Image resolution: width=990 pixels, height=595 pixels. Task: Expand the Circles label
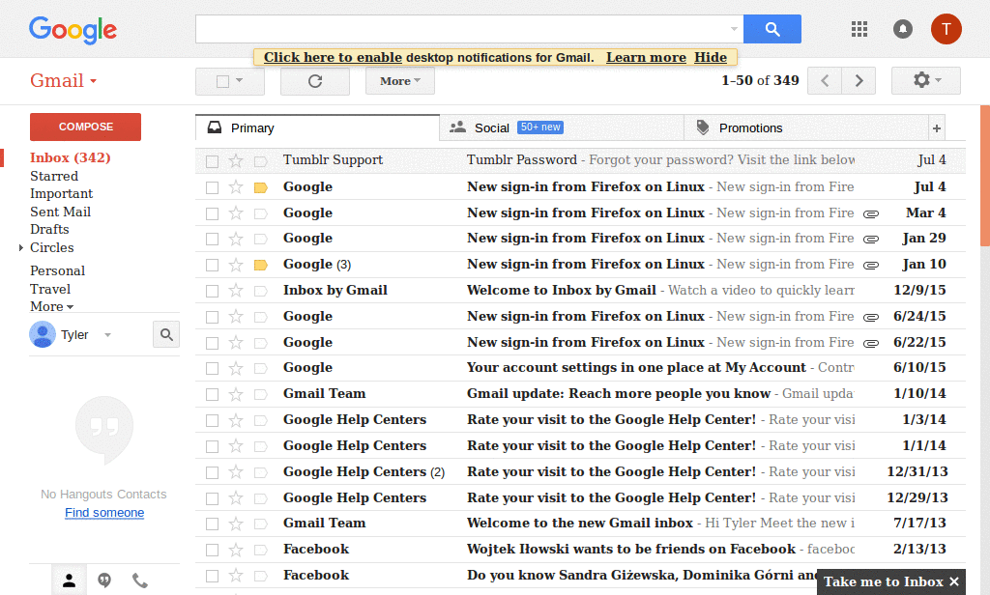coord(20,247)
